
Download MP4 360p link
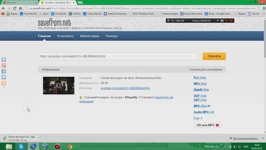click(200, 83)
